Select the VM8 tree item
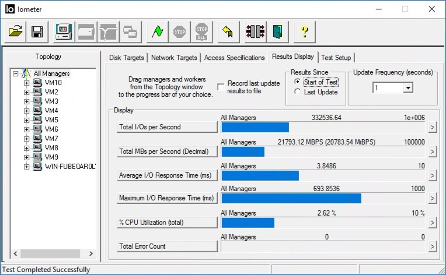 tap(51, 148)
